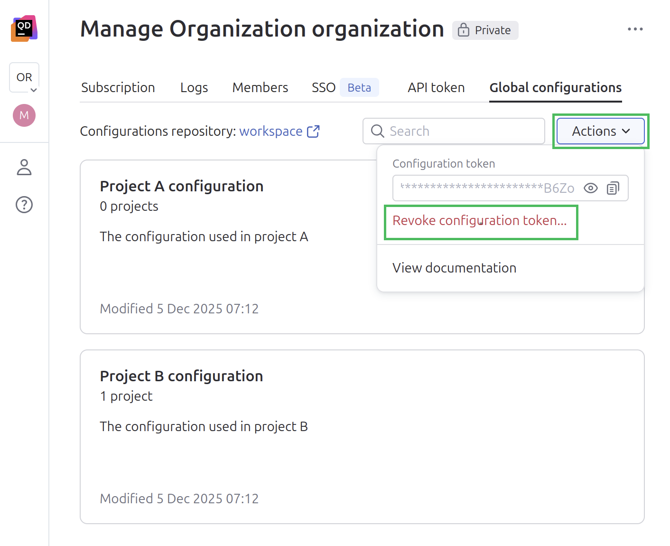Open the workspace repository link
Screen dimensions: 670x546
click(x=271, y=131)
